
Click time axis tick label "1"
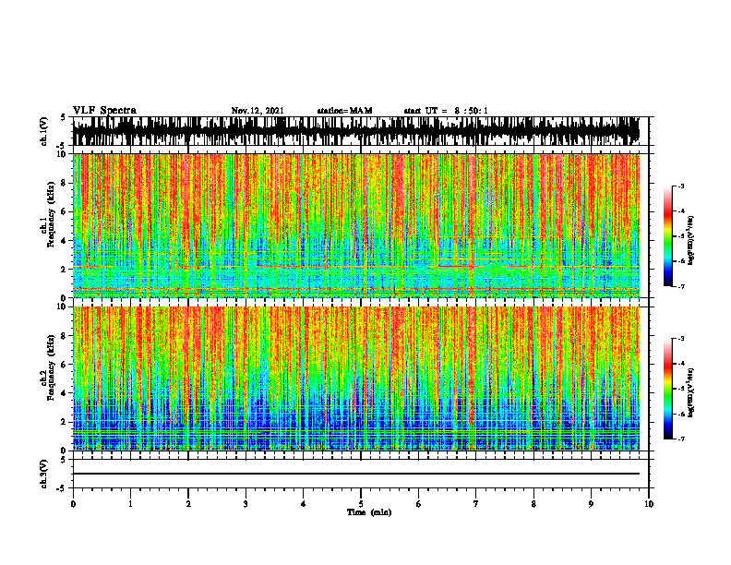coord(130,504)
